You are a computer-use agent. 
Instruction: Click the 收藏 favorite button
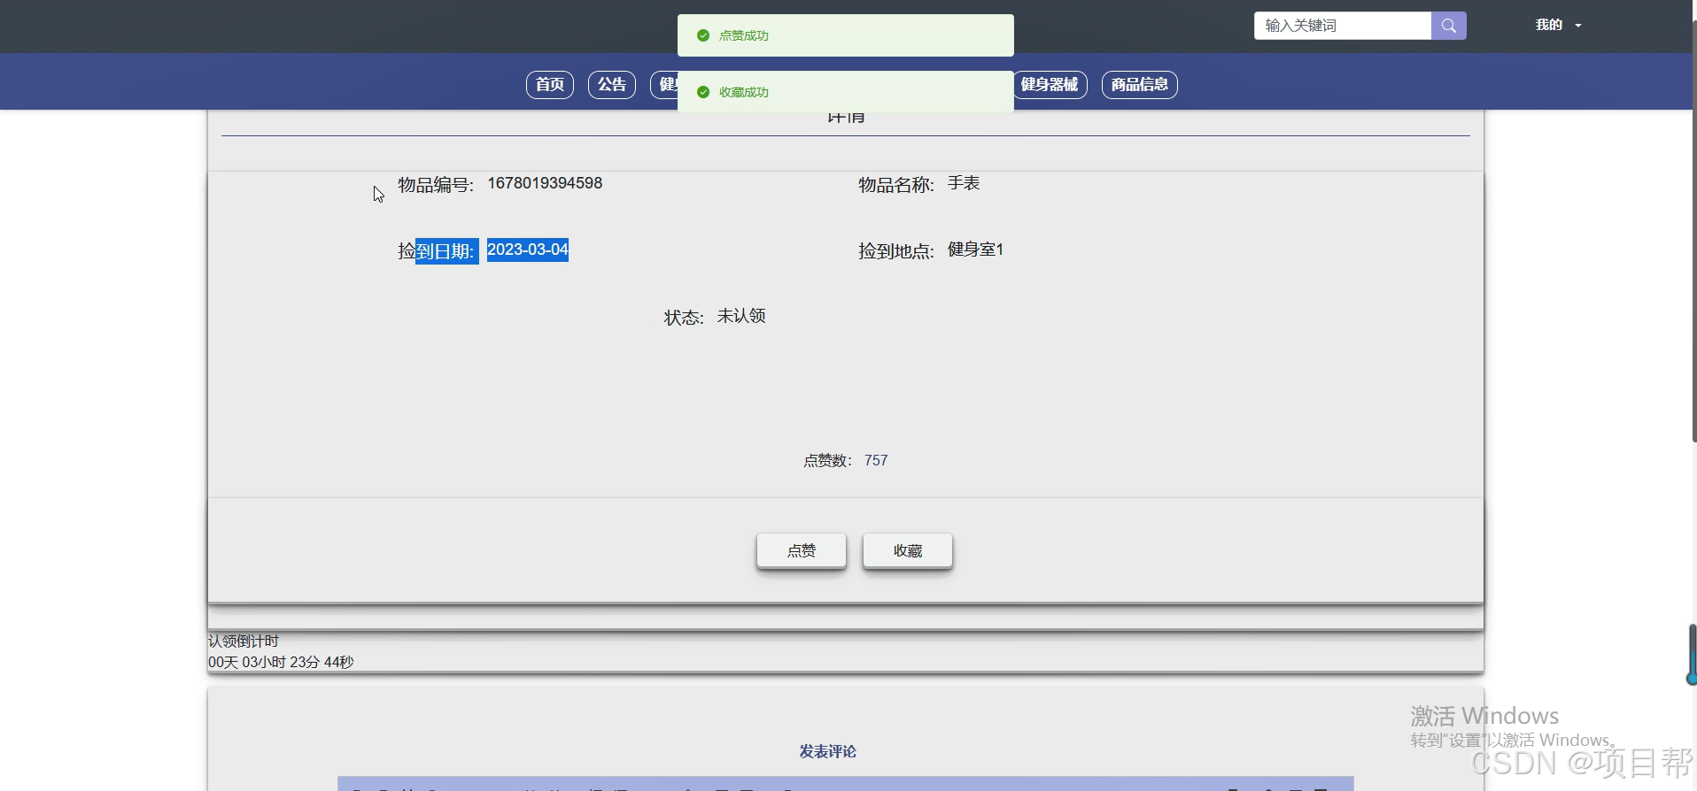908,550
